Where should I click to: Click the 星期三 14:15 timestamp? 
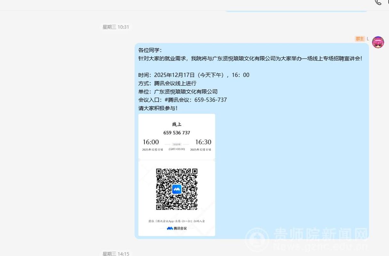pos(115,253)
